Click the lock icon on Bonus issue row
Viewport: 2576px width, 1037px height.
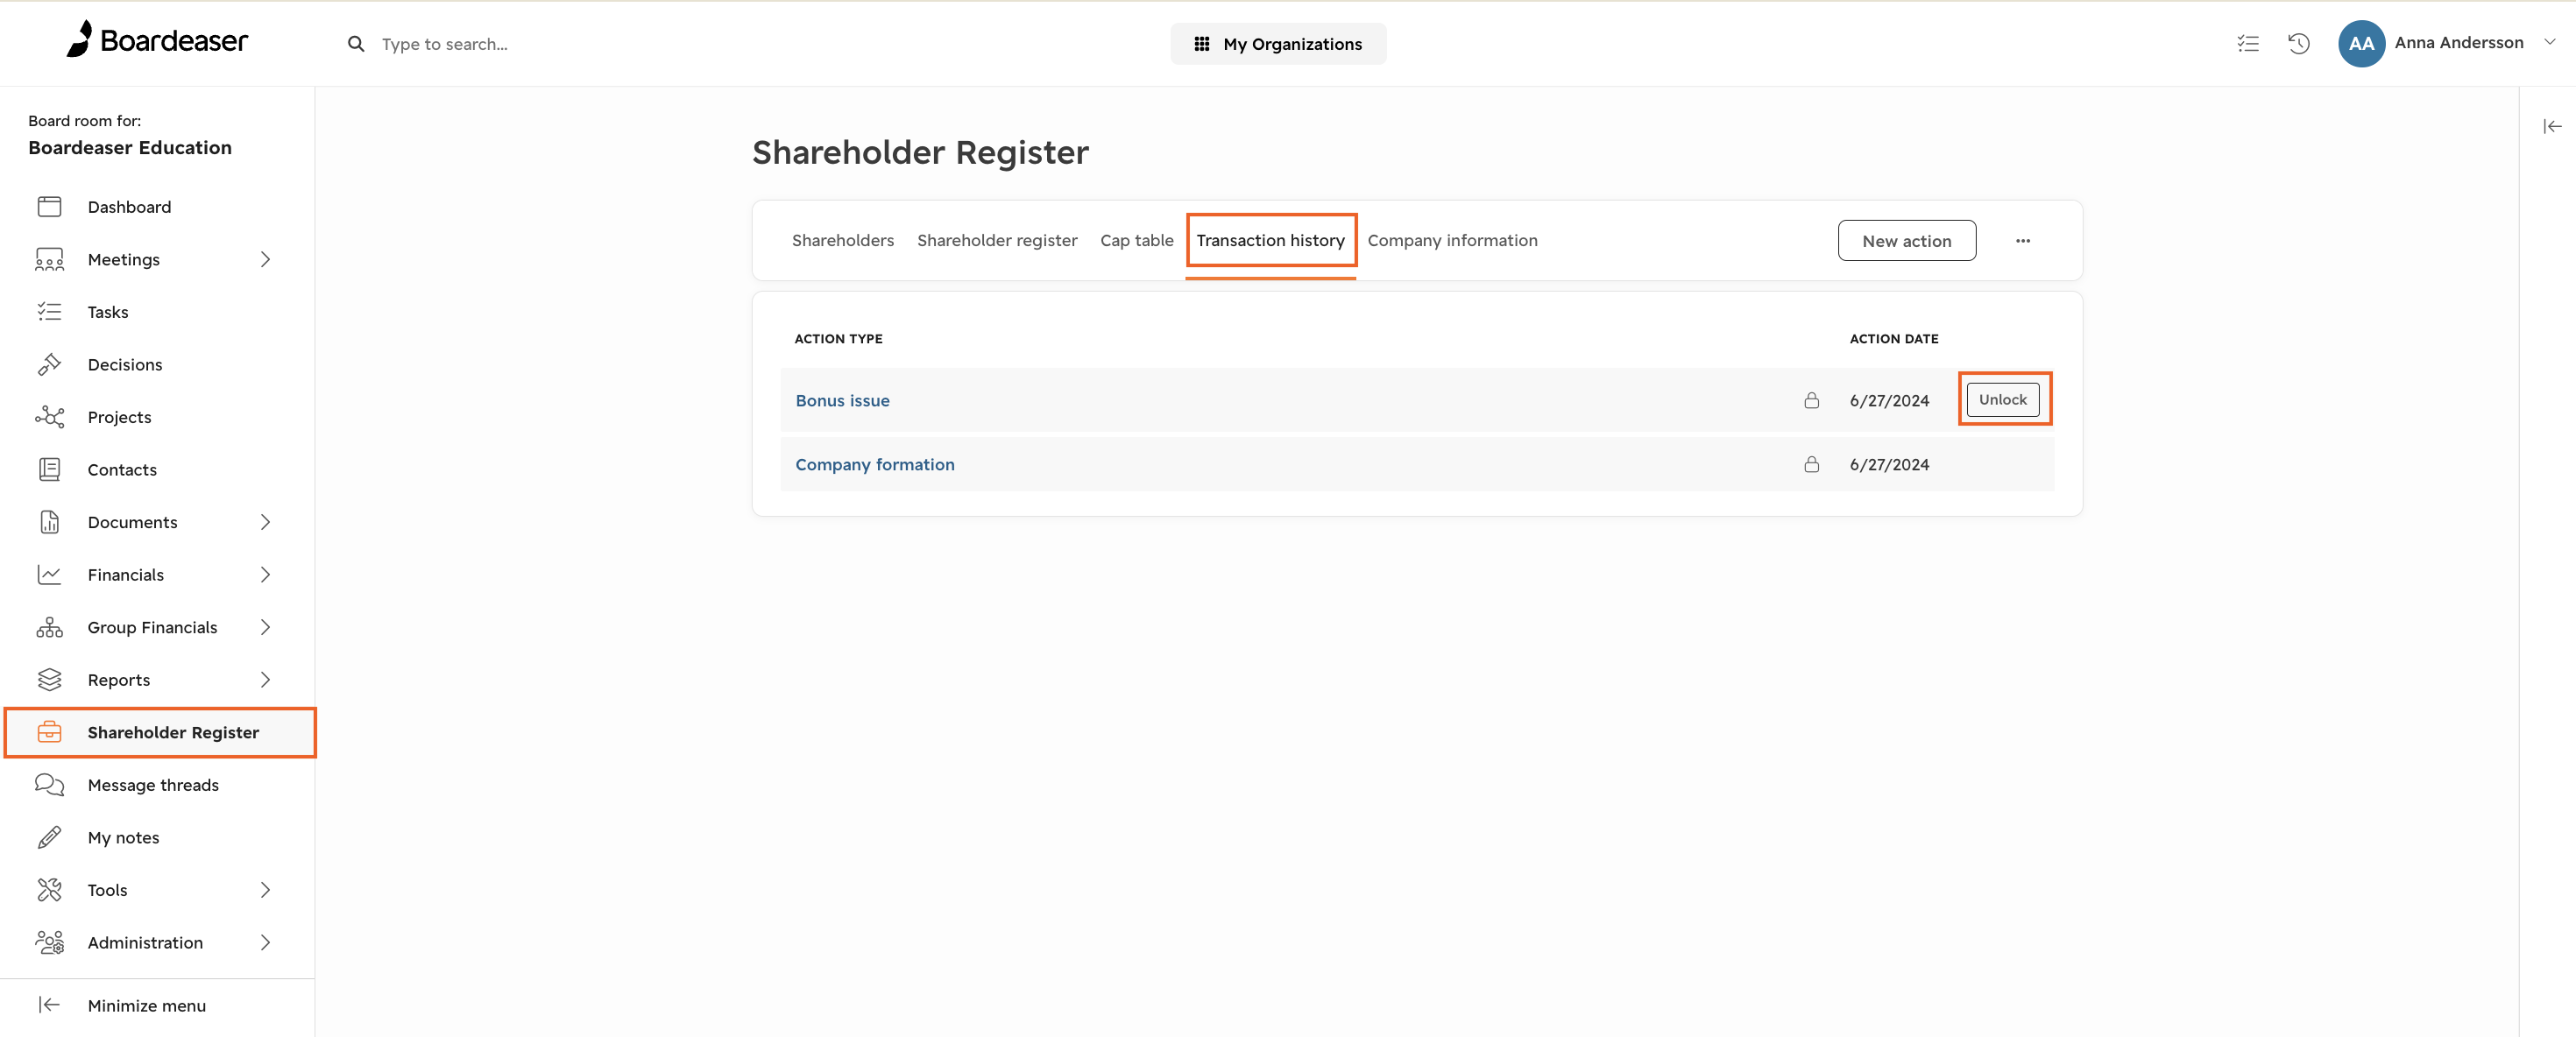(x=1811, y=400)
